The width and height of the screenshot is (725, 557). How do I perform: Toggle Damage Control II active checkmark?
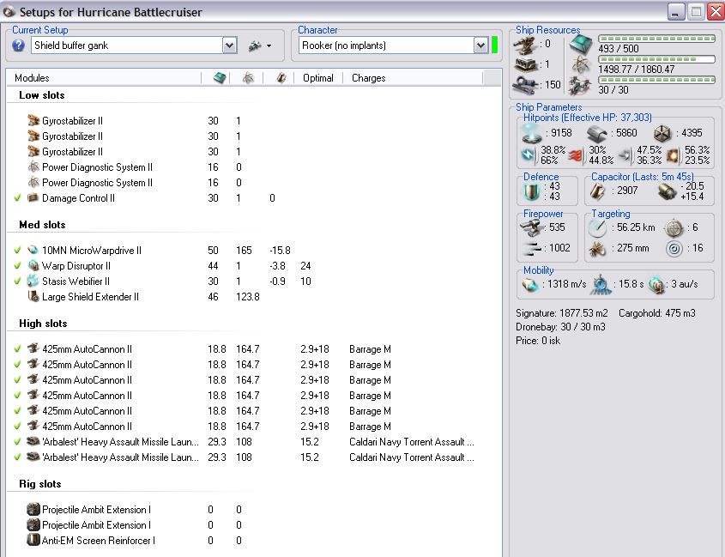[17, 198]
